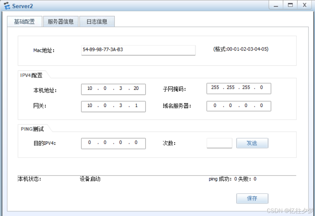The height and width of the screenshot is (216, 315).
Task: Click the 次数 count input box
Action: (x=220, y=143)
